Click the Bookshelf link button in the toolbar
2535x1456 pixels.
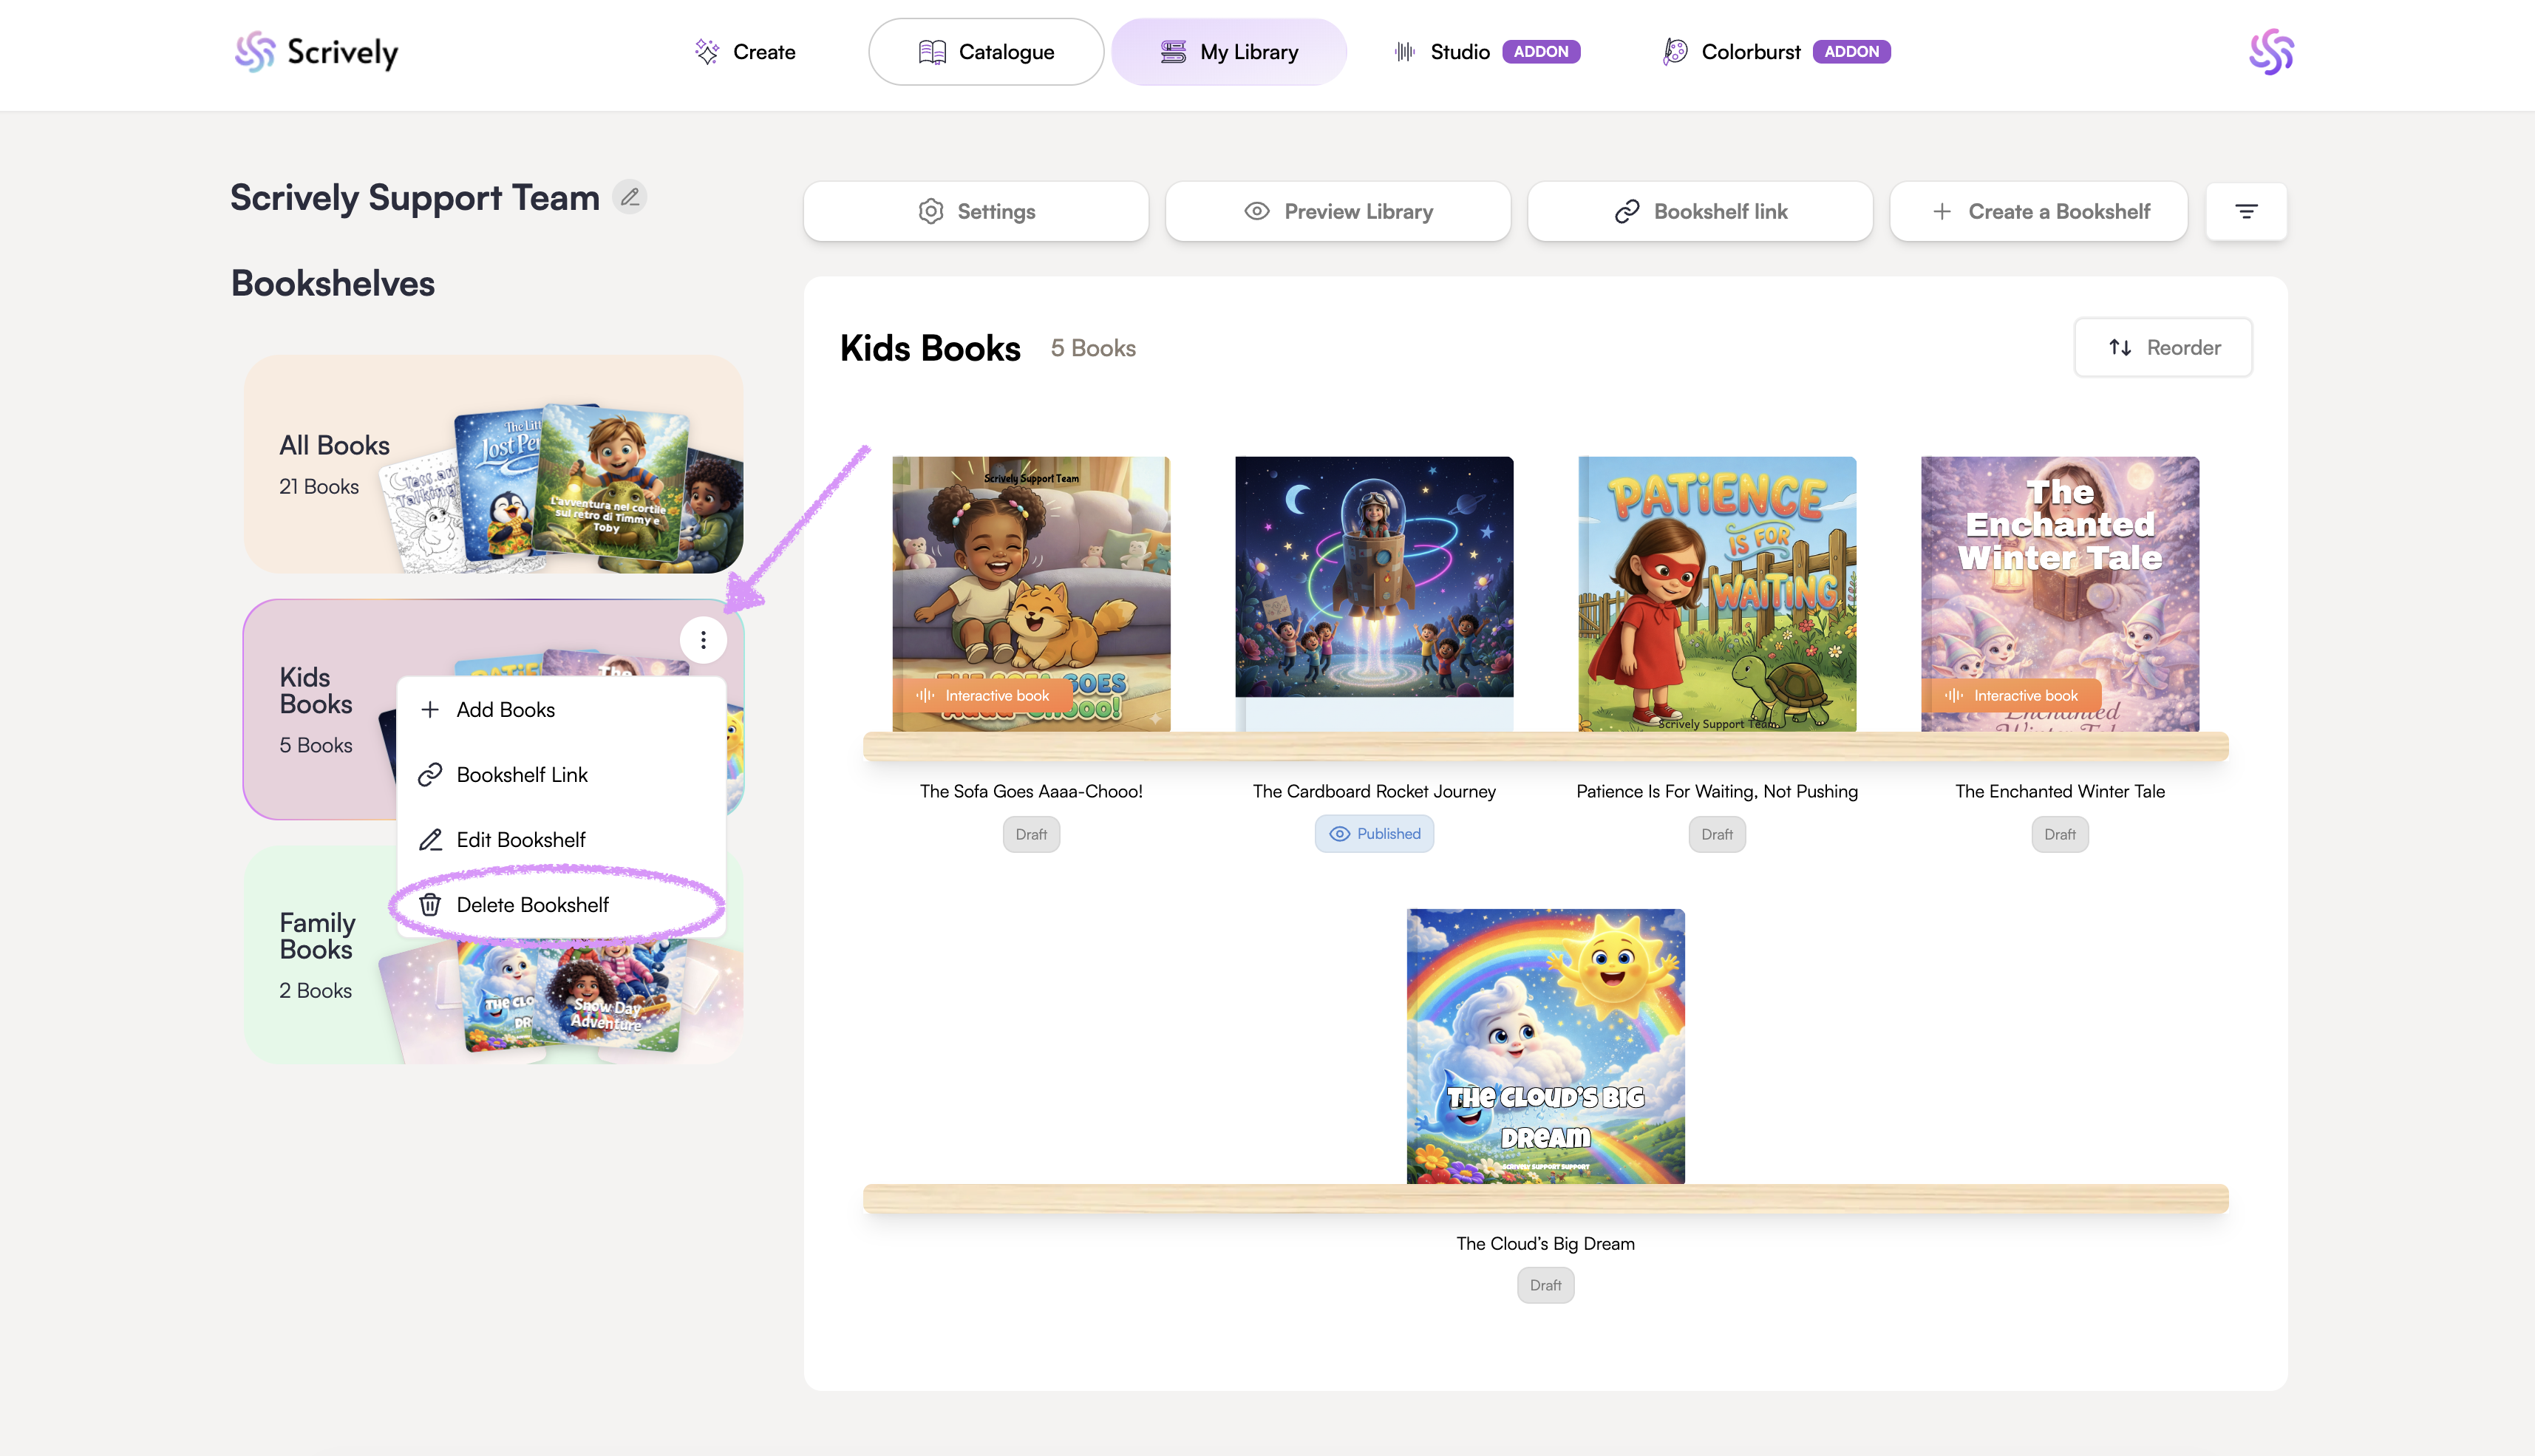click(x=1700, y=211)
